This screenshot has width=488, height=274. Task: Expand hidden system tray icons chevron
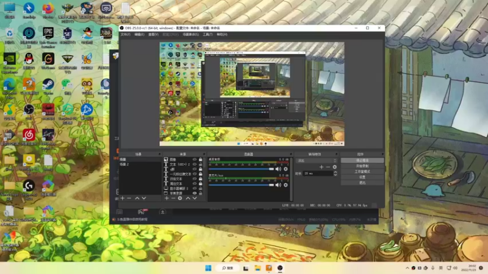(407, 268)
